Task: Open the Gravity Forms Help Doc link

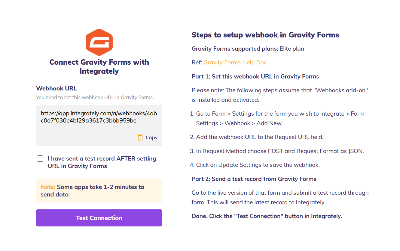Action: tap(235, 62)
